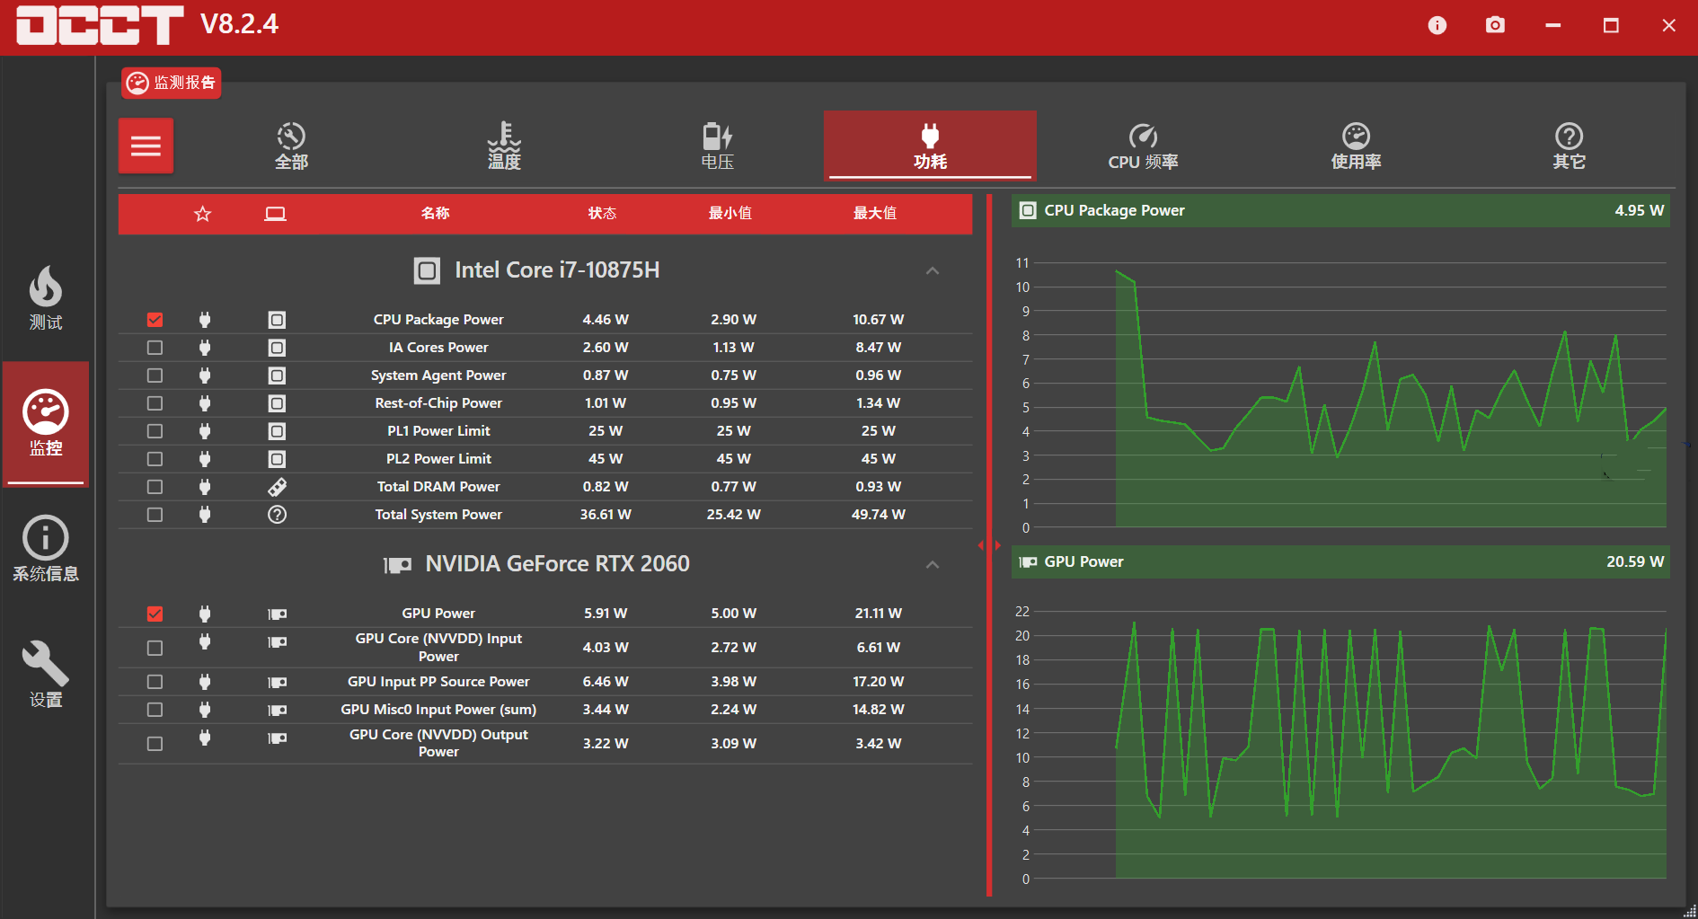
Task: Click the CPU Package Power graph header
Action: [x=1340, y=210]
